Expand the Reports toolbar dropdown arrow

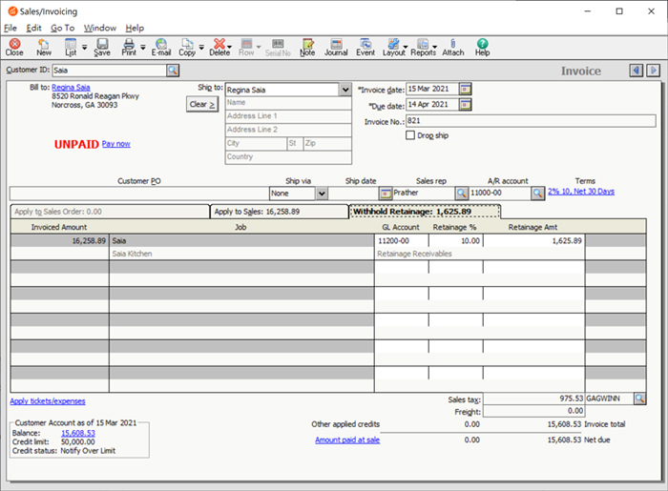pos(435,46)
